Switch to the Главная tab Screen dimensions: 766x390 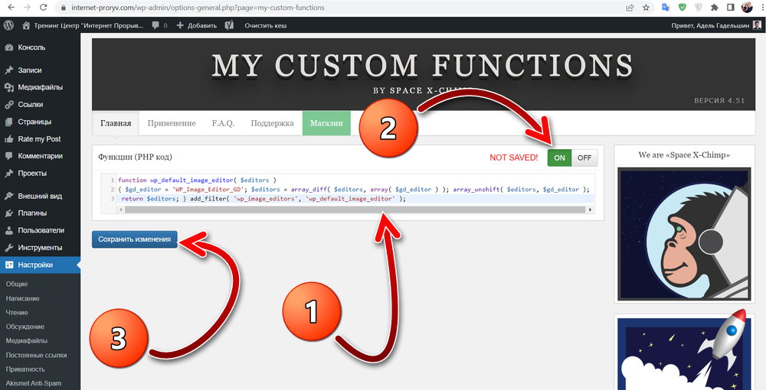[x=116, y=123]
